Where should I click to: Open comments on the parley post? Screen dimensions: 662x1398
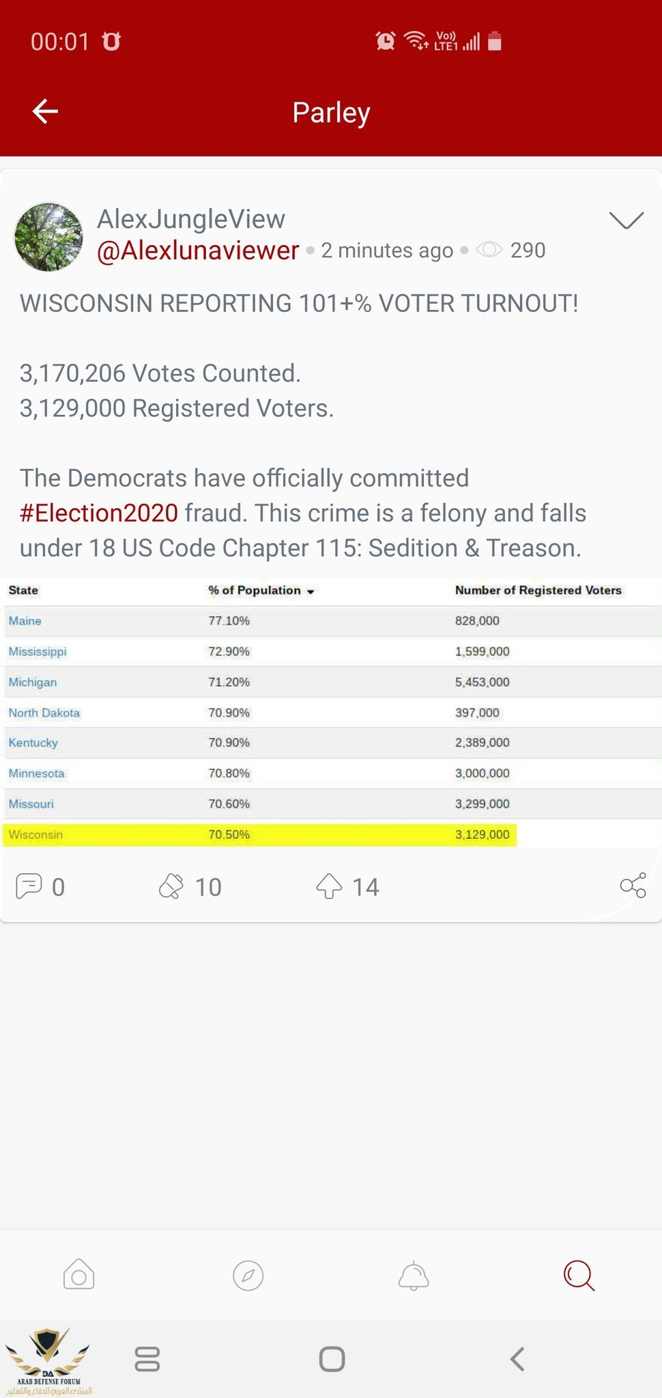pos(29,887)
